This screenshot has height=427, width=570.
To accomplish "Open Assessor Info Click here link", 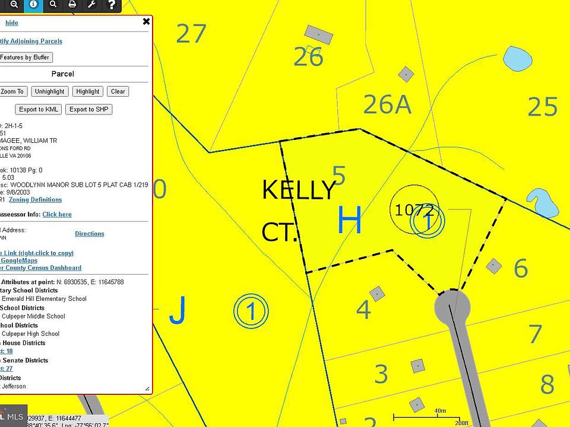I will [x=57, y=214].
